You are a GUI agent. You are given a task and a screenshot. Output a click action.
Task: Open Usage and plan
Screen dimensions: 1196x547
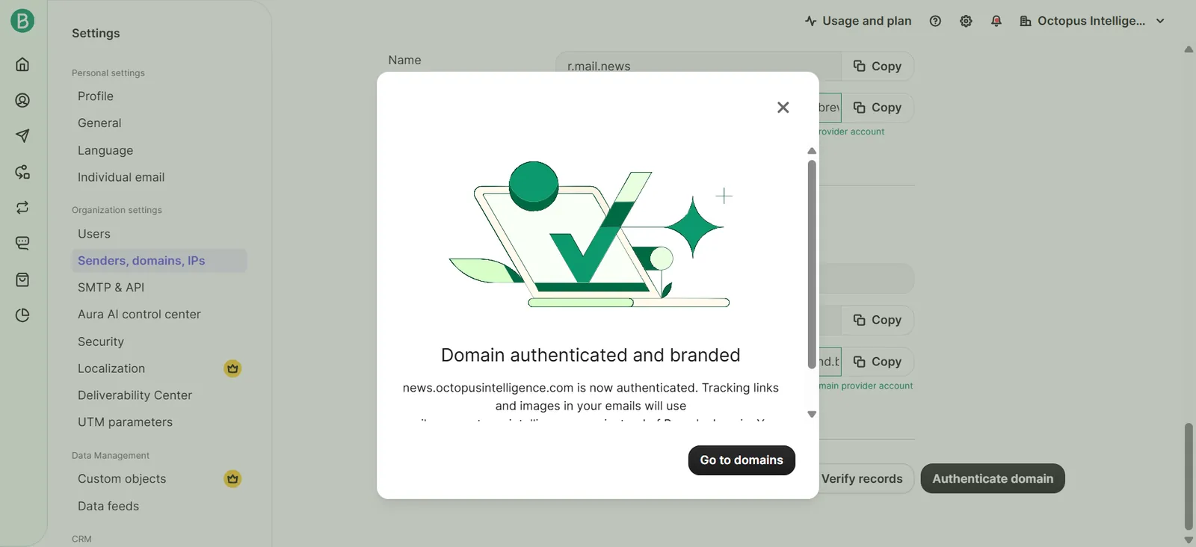point(858,21)
